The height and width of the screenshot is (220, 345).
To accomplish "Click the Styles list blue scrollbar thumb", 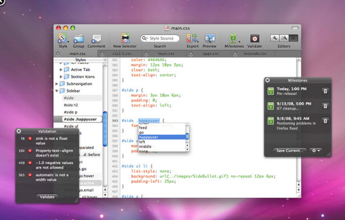I will (105, 129).
